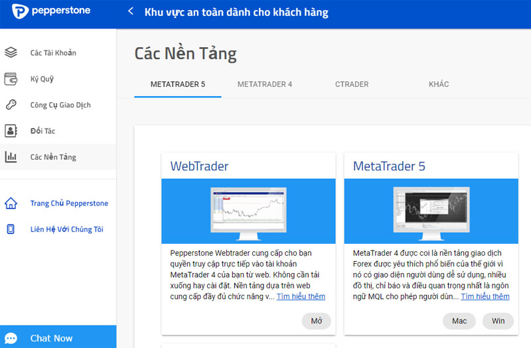
Task: Click the WebTrader monitor screenshot thumbnail
Action: pos(248,213)
